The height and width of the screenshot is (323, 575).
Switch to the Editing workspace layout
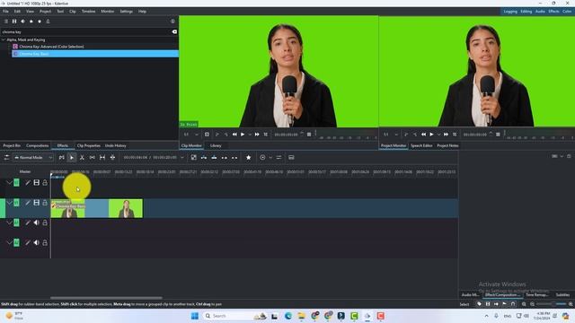[526, 12]
